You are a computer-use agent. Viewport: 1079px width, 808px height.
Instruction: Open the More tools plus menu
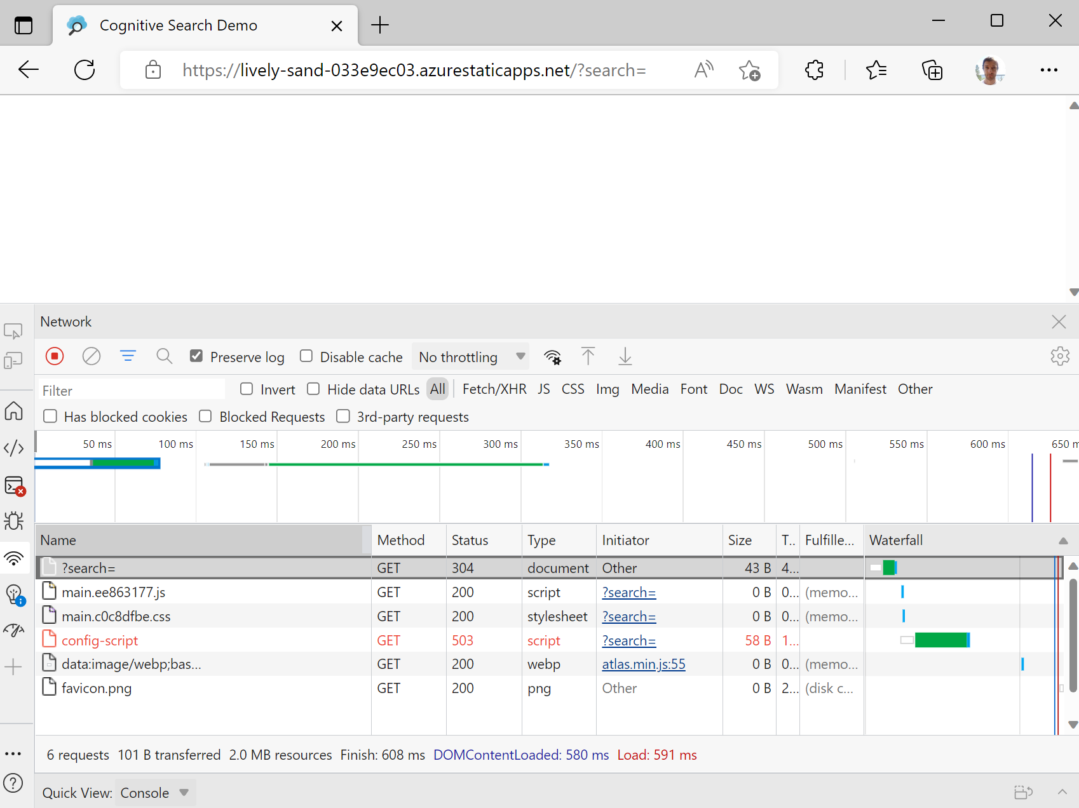click(x=13, y=666)
